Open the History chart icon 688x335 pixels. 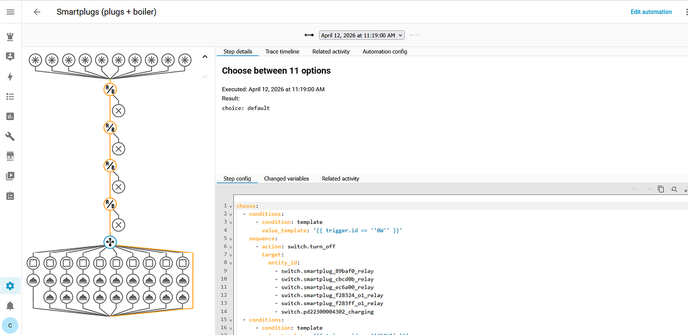coord(10,116)
